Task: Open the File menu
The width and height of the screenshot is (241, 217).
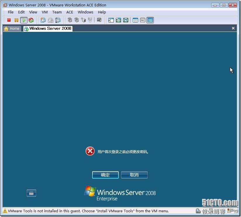Action: click(11, 12)
